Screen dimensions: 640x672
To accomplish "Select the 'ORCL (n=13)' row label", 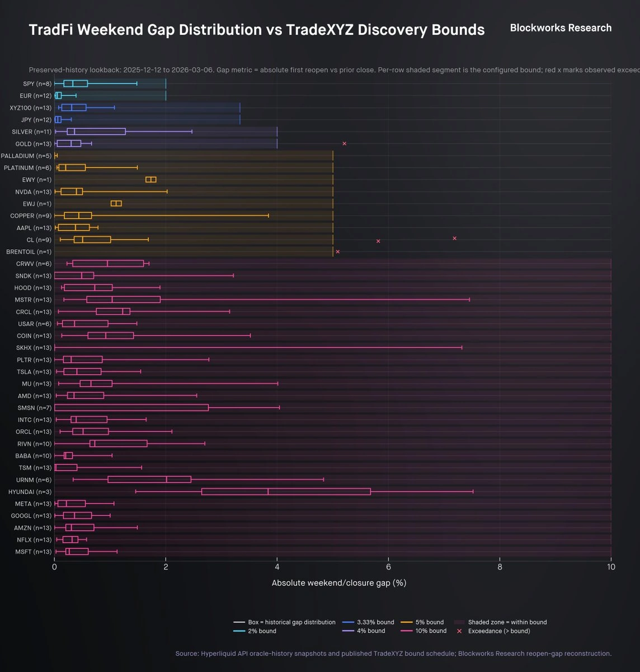I will click(34, 432).
